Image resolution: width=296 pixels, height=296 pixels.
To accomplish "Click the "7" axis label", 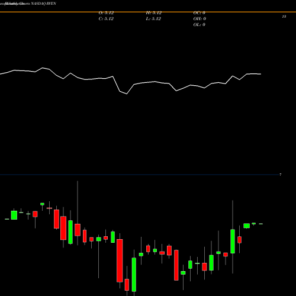I will point(280,175).
